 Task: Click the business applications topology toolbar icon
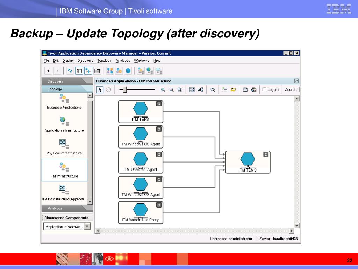tap(141, 71)
